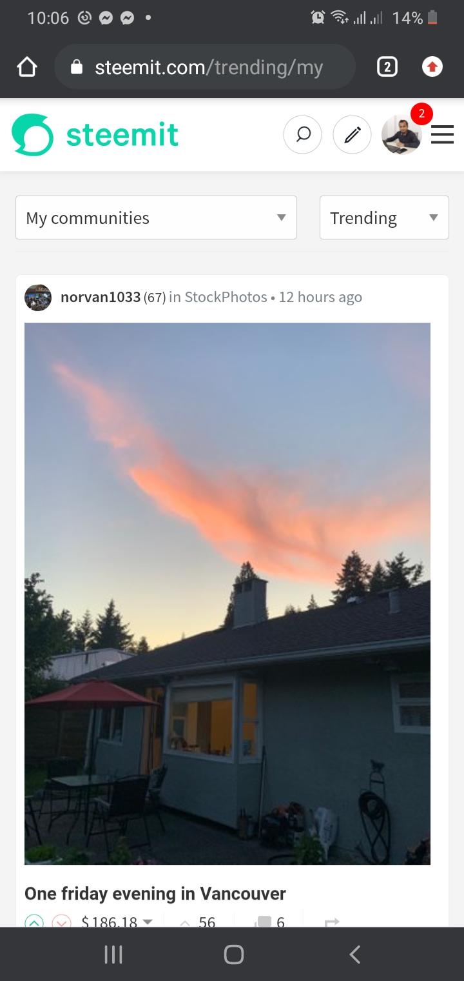Tap the pencil icon to write post

pos(352,135)
